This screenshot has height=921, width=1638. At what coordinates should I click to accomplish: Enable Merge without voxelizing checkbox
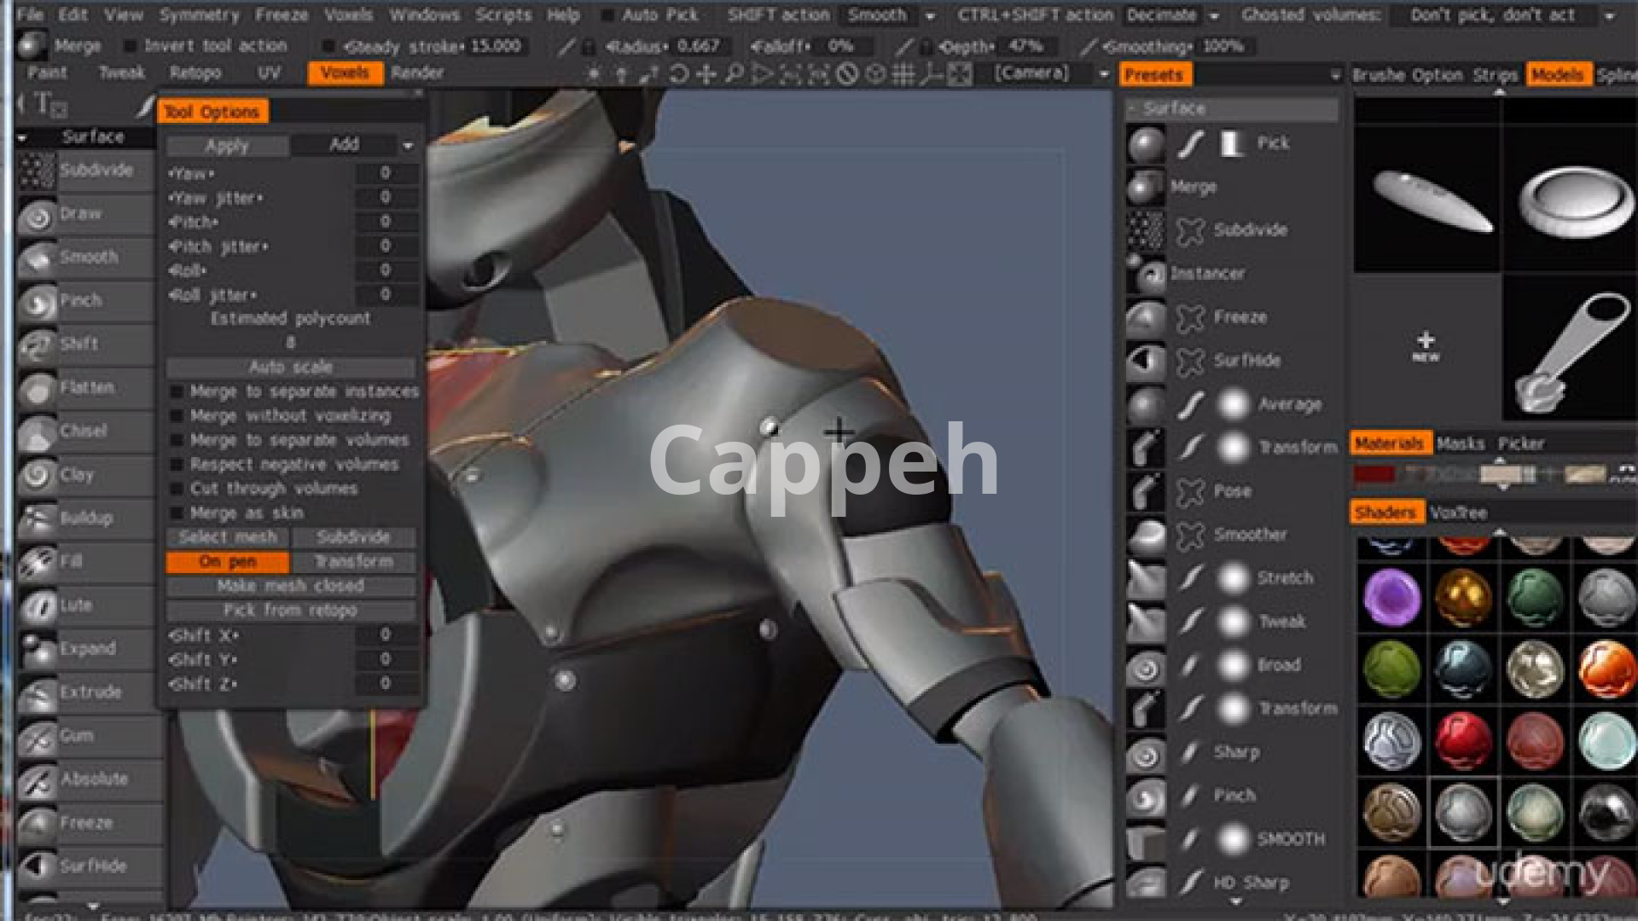177,416
